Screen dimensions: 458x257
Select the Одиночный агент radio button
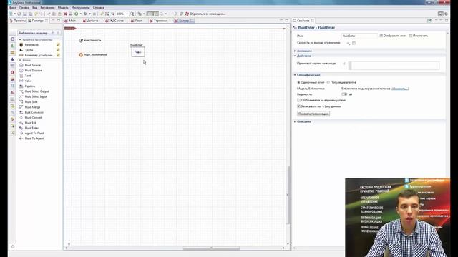tap(298, 83)
